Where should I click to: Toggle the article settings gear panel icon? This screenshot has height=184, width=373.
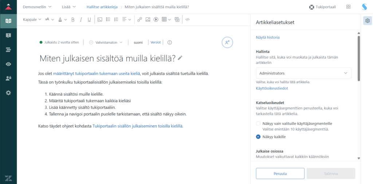[x=367, y=21]
